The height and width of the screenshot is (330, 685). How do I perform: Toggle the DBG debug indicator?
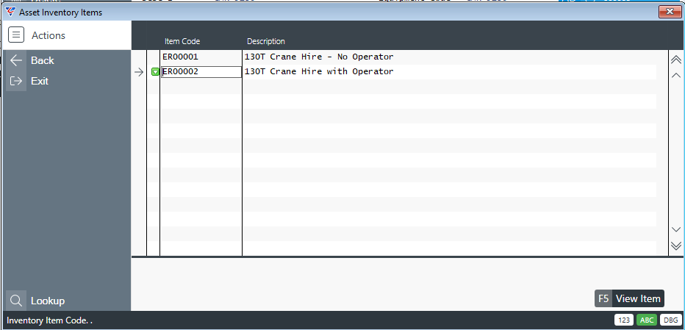click(x=670, y=320)
